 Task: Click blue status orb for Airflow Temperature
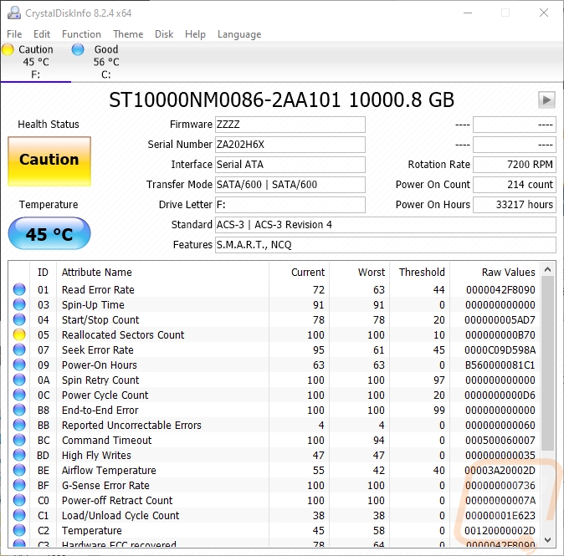(19, 471)
